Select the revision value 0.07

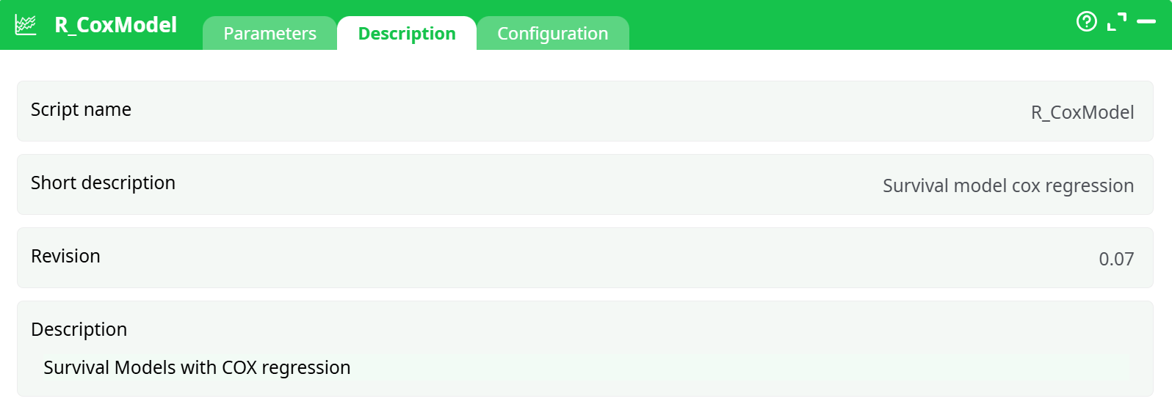pos(1115,259)
